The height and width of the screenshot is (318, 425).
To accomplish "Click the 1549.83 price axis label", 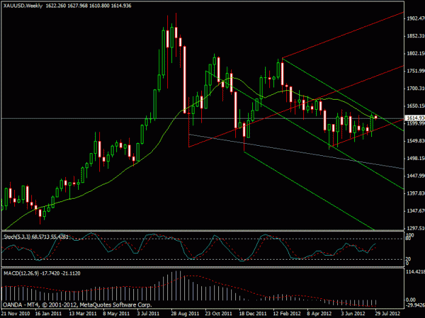I will [x=415, y=141].
